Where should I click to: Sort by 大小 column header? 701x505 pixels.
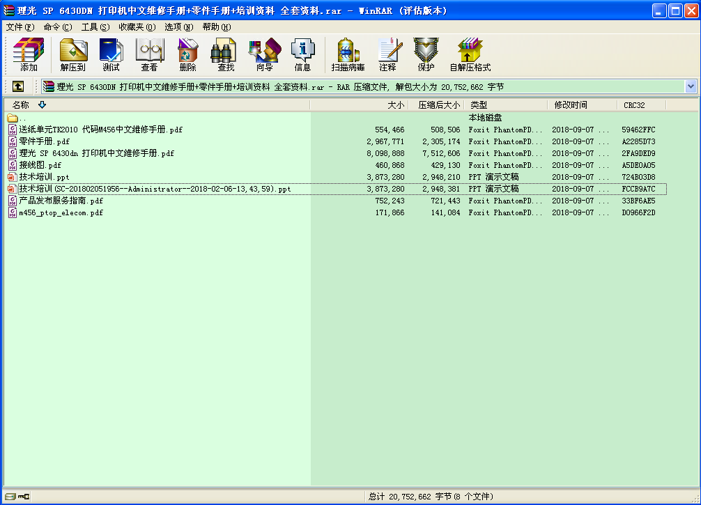click(359, 105)
